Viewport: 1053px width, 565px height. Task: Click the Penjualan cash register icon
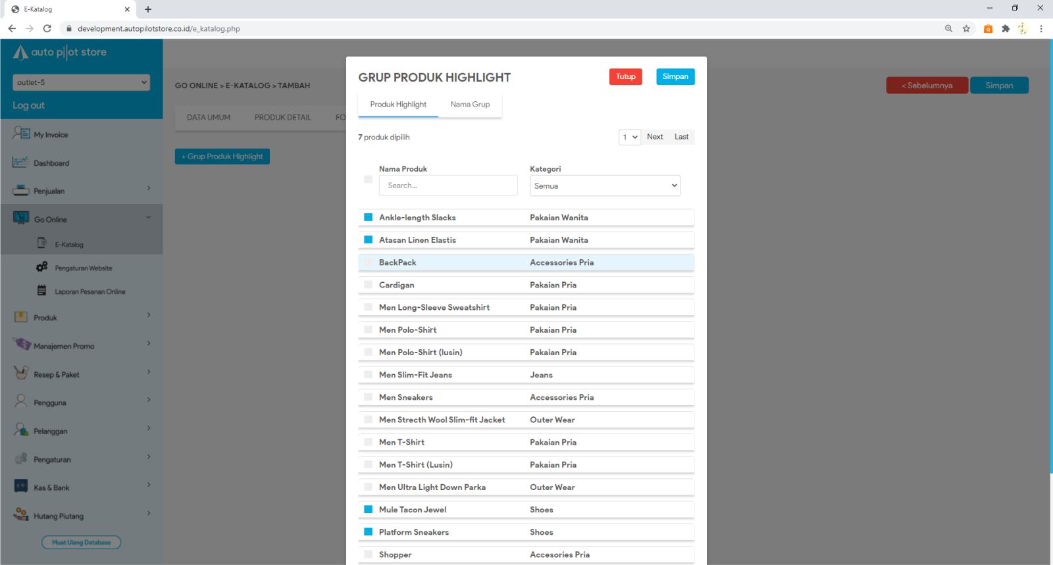tap(21, 191)
